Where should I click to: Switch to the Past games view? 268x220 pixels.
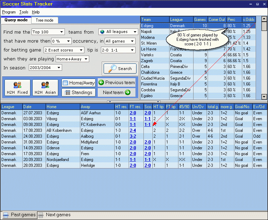pos(19,215)
